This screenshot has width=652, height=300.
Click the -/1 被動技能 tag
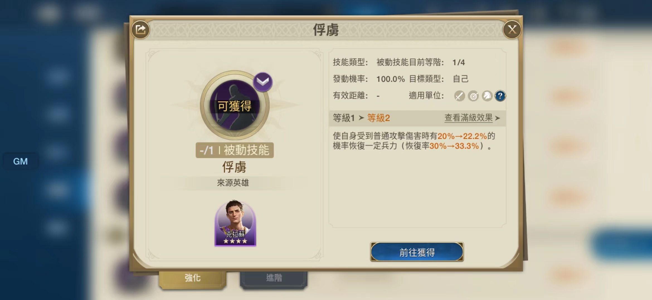pyautogui.click(x=235, y=150)
